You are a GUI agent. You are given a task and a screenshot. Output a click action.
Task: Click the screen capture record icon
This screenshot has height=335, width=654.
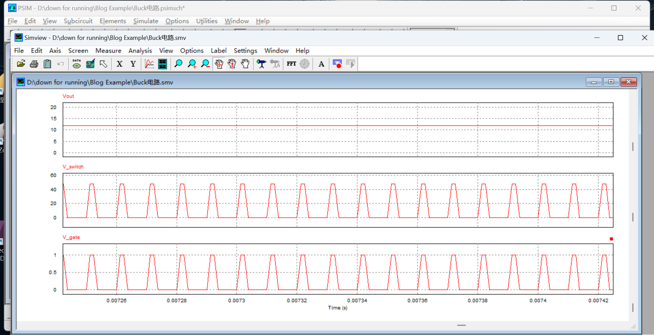[337, 64]
